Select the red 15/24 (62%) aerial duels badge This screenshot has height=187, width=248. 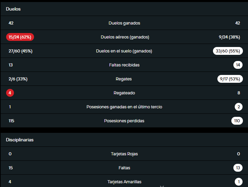pyautogui.click(x=20, y=37)
